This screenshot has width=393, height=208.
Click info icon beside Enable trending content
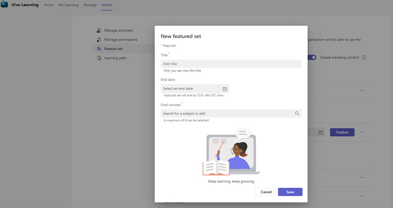[x=364, y=57]
